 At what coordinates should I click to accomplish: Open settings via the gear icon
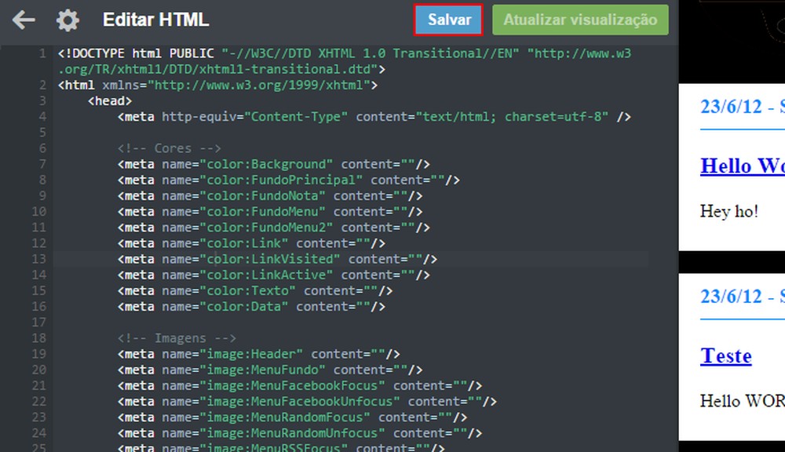coord(67,20)
